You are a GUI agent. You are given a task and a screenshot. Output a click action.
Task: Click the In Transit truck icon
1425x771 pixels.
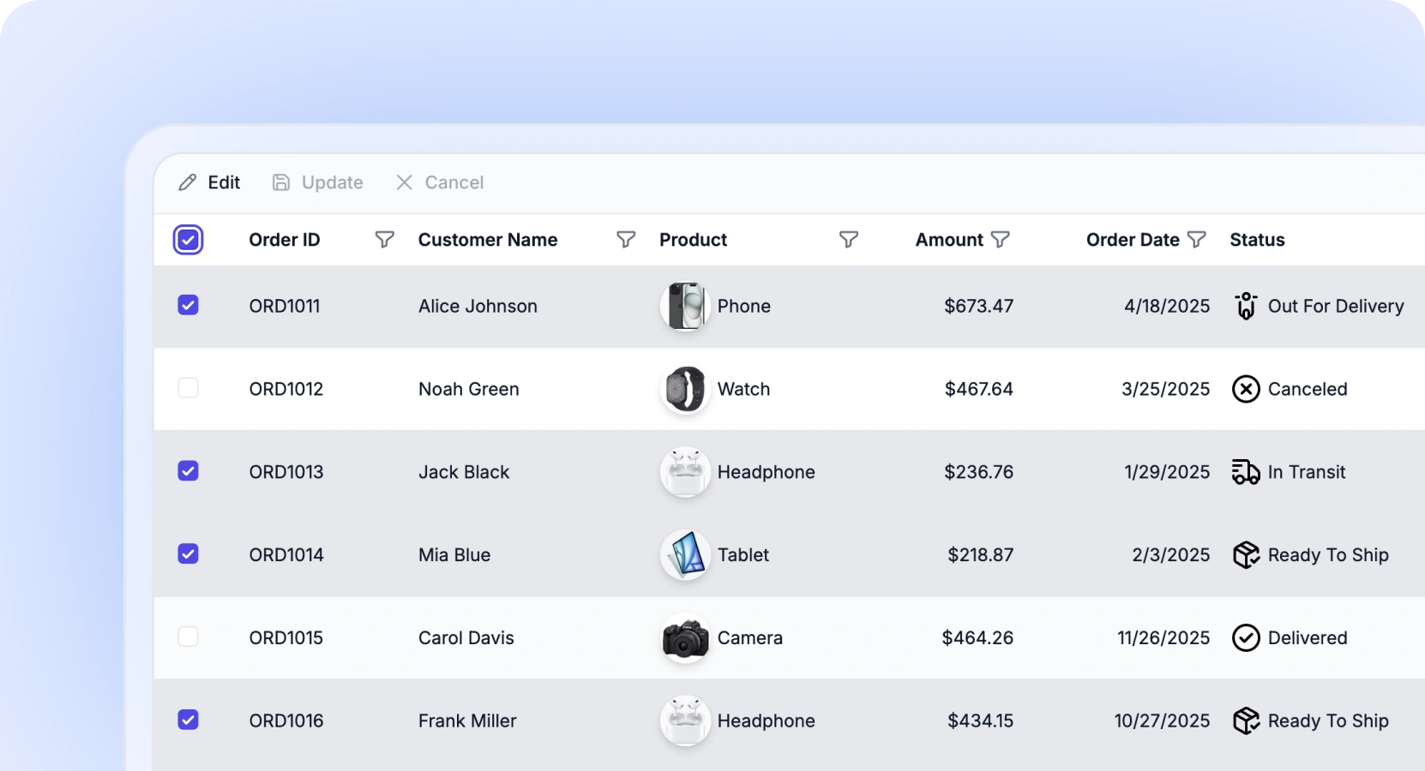[x=1246, y=472]
